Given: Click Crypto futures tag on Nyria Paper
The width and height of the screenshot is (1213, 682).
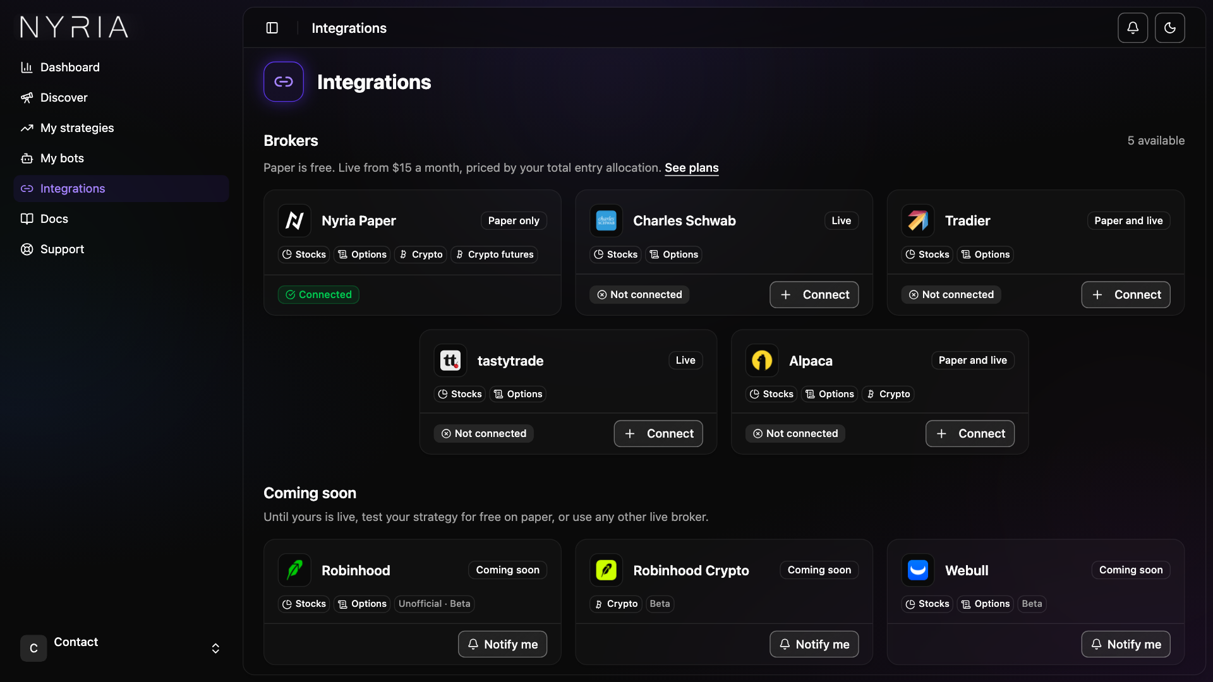Looking at the screenshot, I should 494,254.
